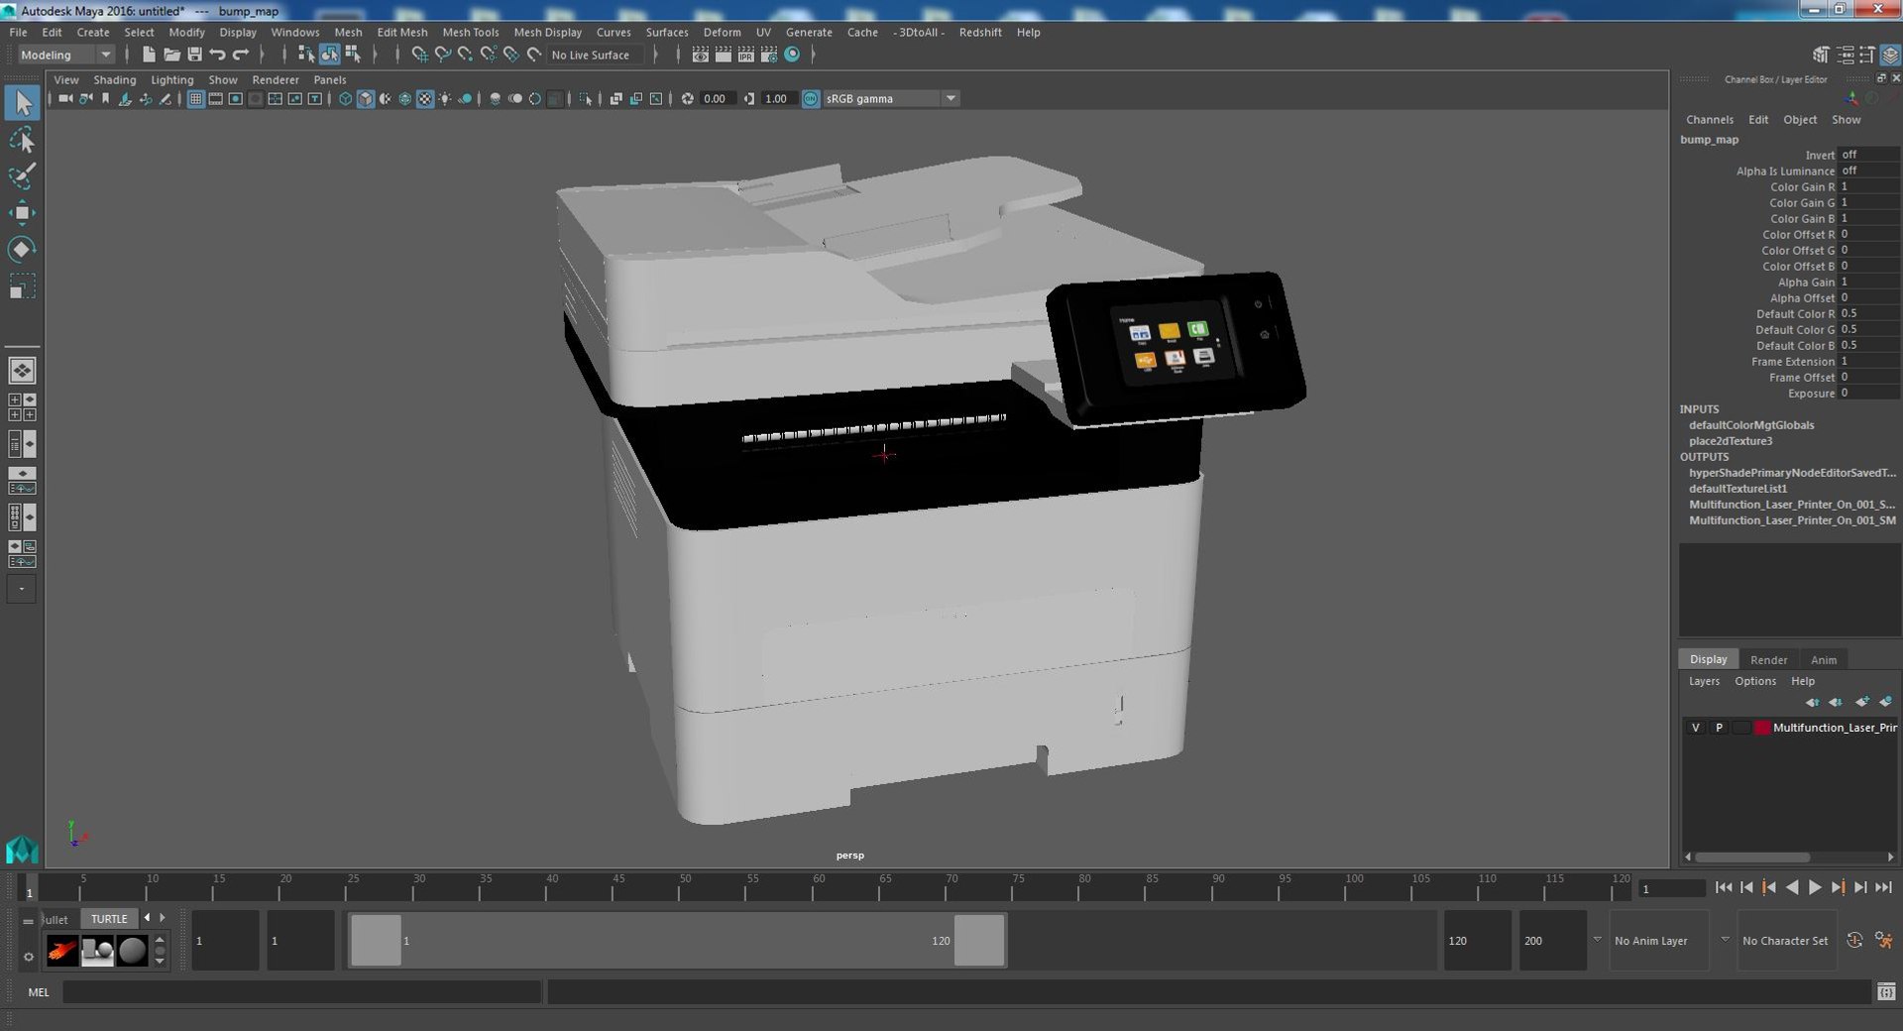Click range slider right handle

click(978, 940)
